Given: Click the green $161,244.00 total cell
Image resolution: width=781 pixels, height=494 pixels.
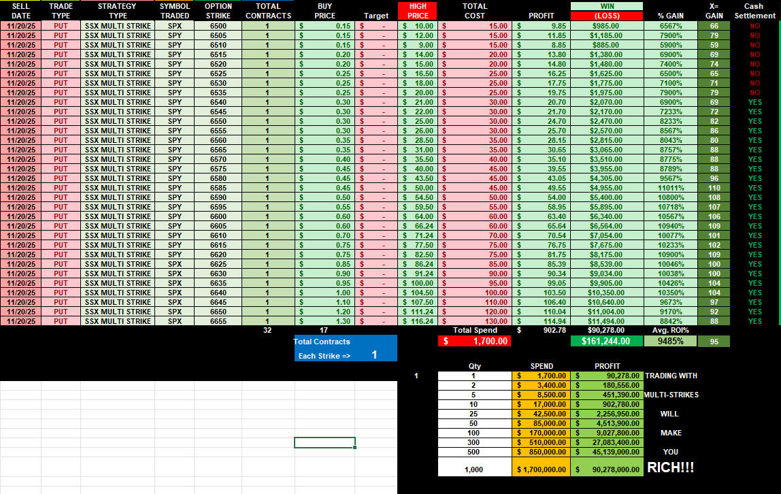Looking at the screenshot, I should pyautogui.click(x=608, y=342).
